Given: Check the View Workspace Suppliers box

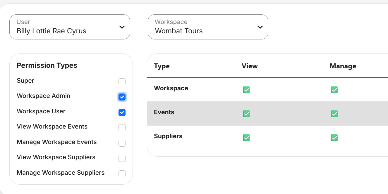Looking at the screenshot, I should pyautogui.click(x=122, y=158).
